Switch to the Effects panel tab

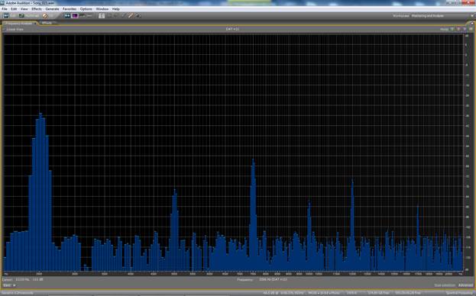coord(47,23)
